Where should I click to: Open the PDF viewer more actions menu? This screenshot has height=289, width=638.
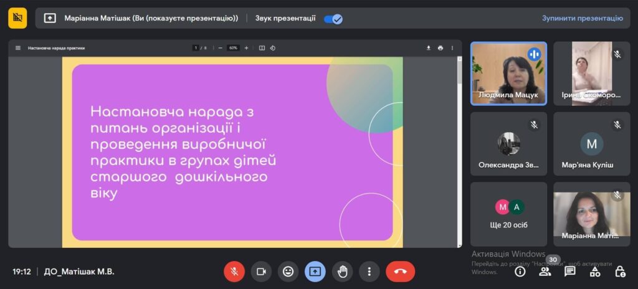(452, 48)
